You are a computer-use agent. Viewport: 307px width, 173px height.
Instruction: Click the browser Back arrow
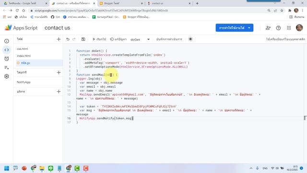[x=4, y=11]
